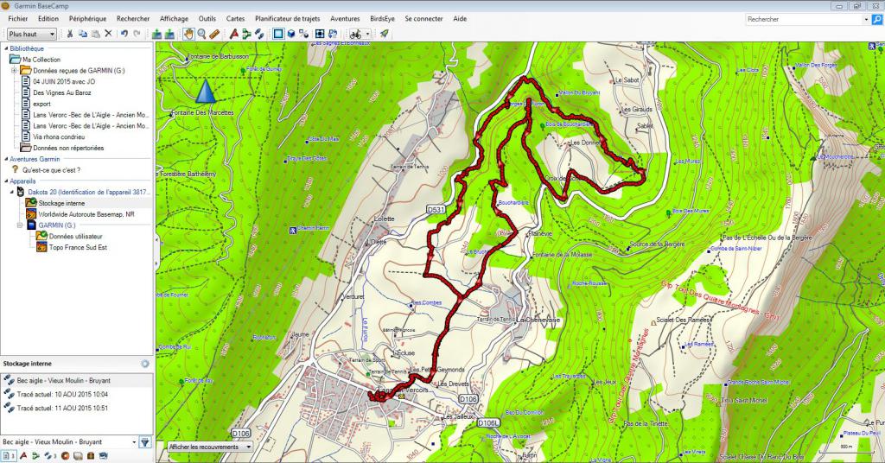The image size is (885, 463).
Task: Open the Périphérique menu
Action: [x=87, y=19]
